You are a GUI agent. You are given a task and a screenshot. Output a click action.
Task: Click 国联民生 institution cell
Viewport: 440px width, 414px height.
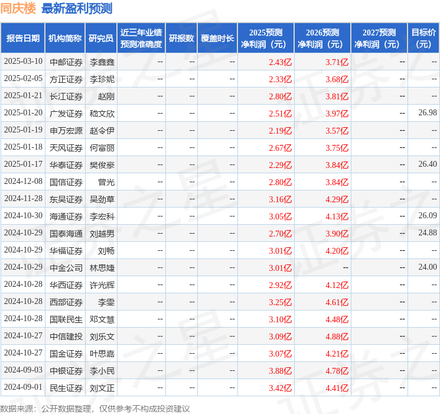[x=66, y=319]
